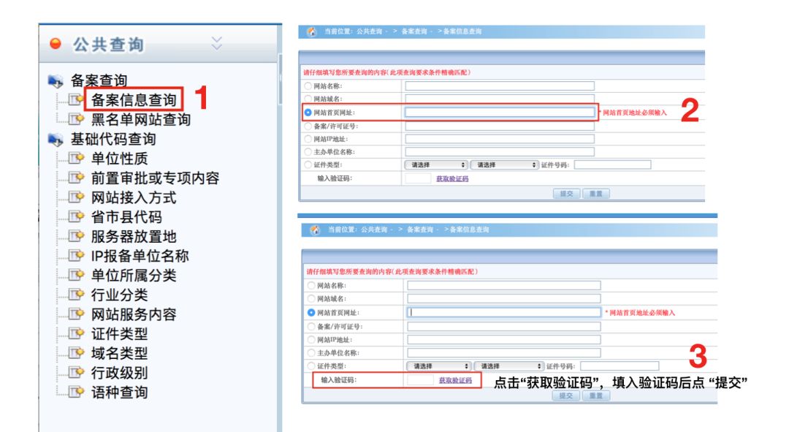
Task: Select 网站名称 radio in the lower form
Action: [x=311, y=286]
